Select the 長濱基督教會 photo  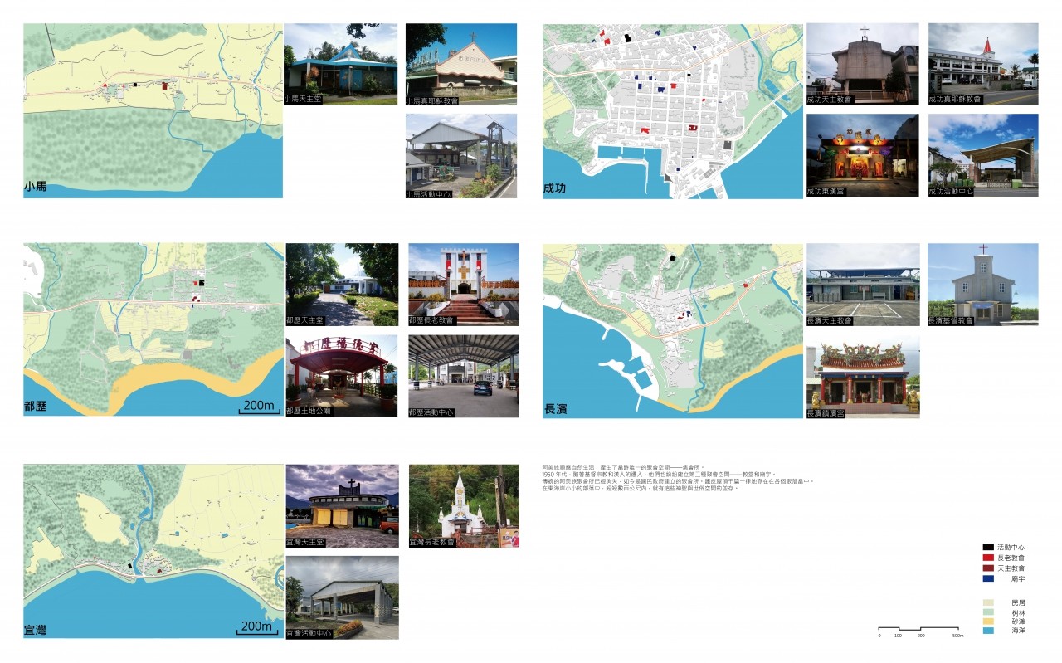[x=982, y=284]
